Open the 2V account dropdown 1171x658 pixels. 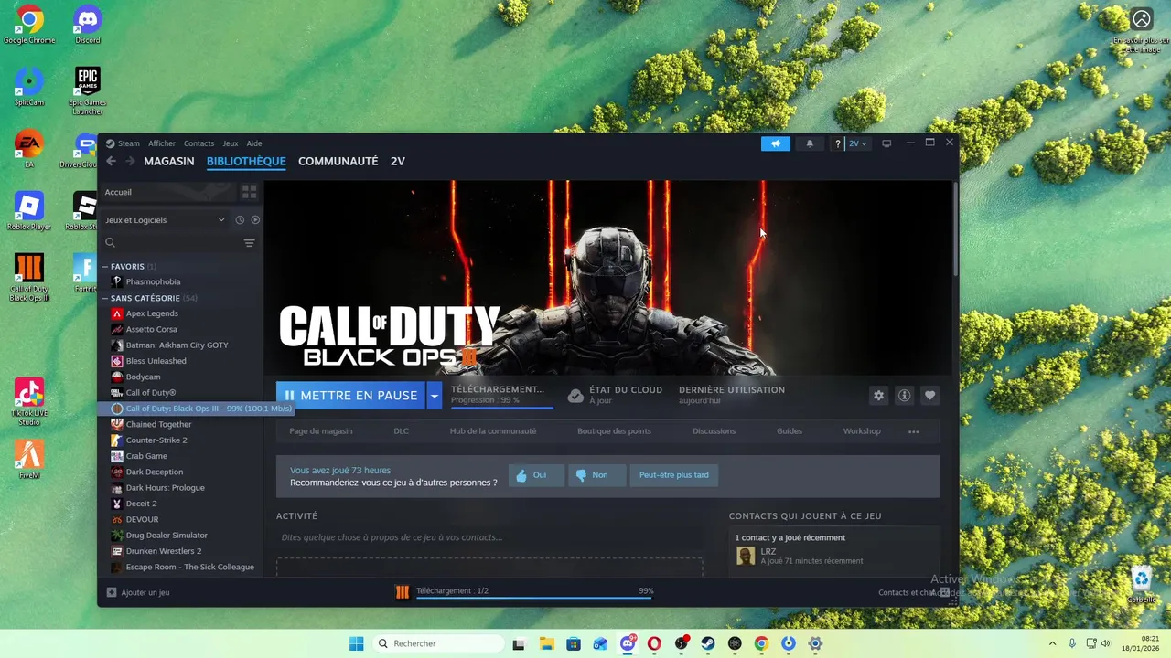point(857,143)
